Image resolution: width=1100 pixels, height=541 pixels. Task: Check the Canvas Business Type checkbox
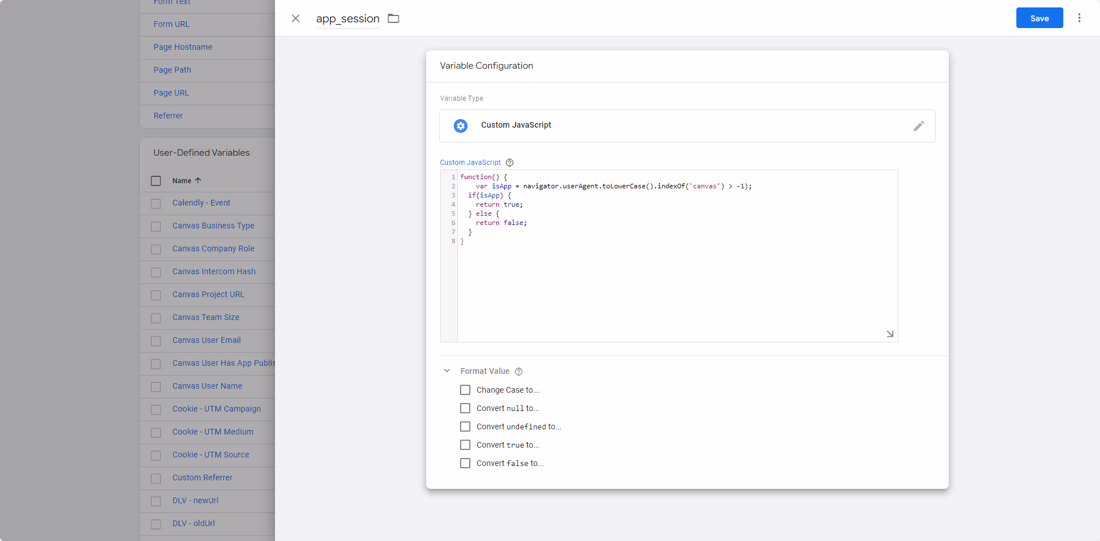(156, 227)
